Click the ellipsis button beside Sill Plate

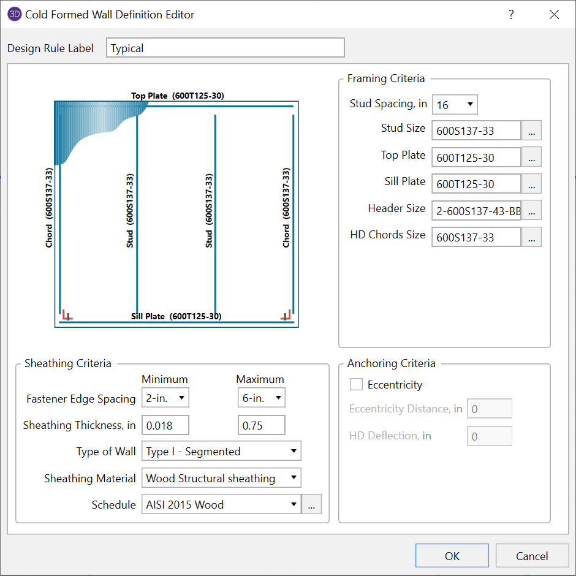click(x=531, y=183)
